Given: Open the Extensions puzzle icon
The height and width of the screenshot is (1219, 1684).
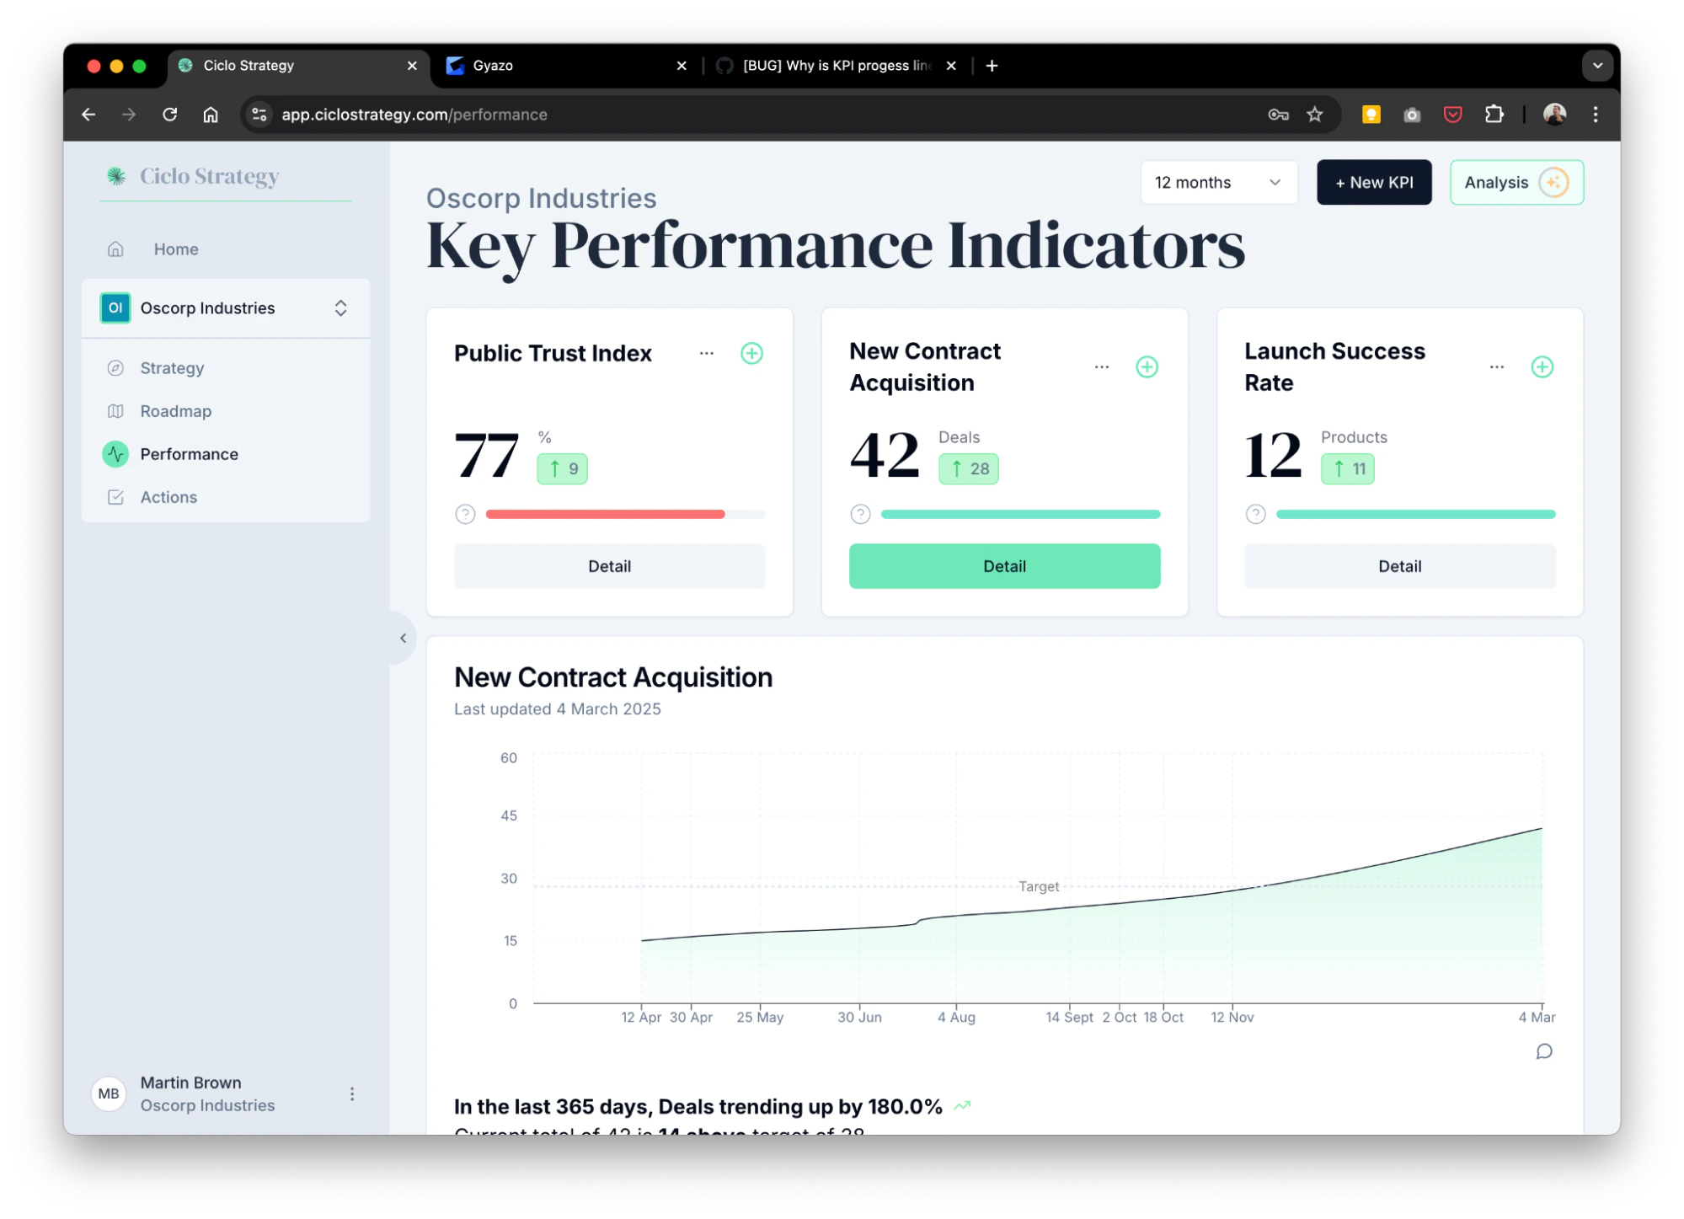Looking at the screenshot, I should pyautogui.click(x=1494, y=115).
